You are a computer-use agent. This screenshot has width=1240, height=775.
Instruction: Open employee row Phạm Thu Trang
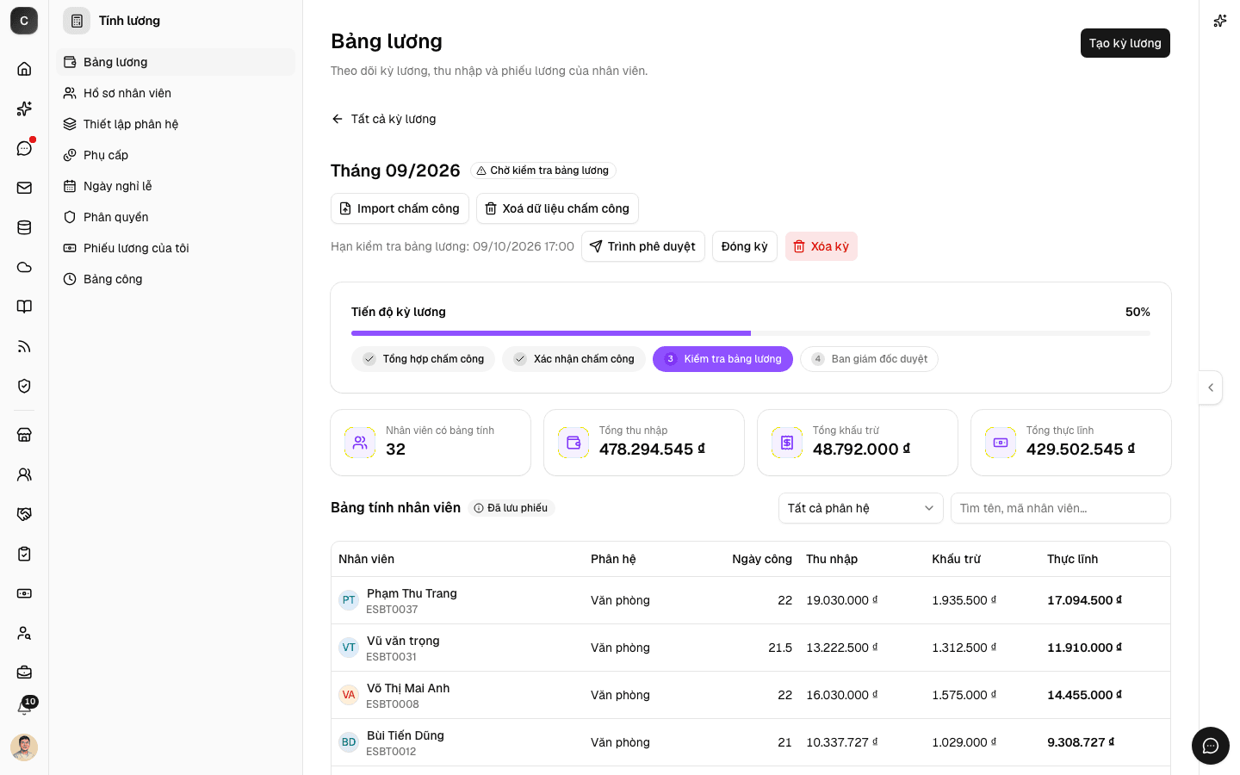751,600
